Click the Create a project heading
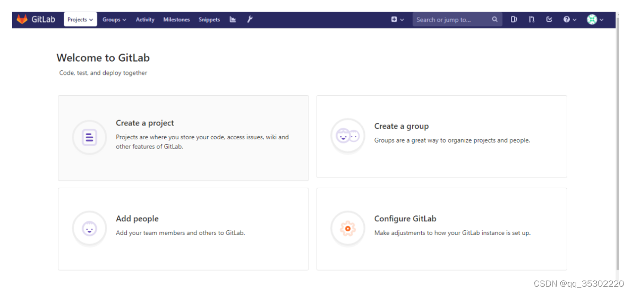Viewport: 632px width, 293px height. [x=145, y=123]
